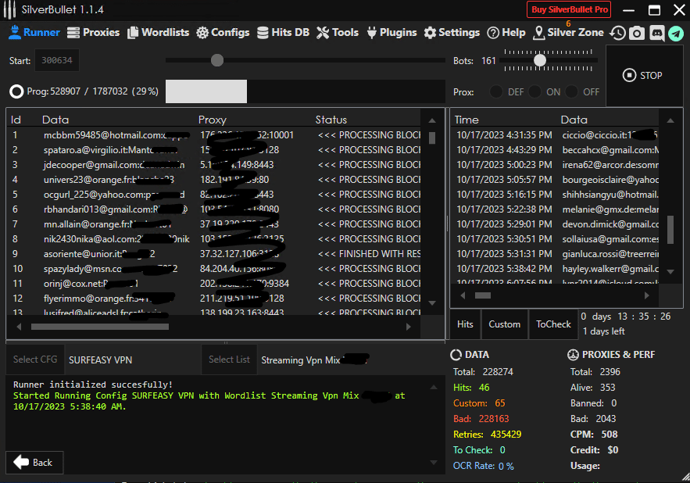The image size is (690, 483).
Task: Go to the Hits DB tab
Action: pyautogui.click(x=282, y=33)
